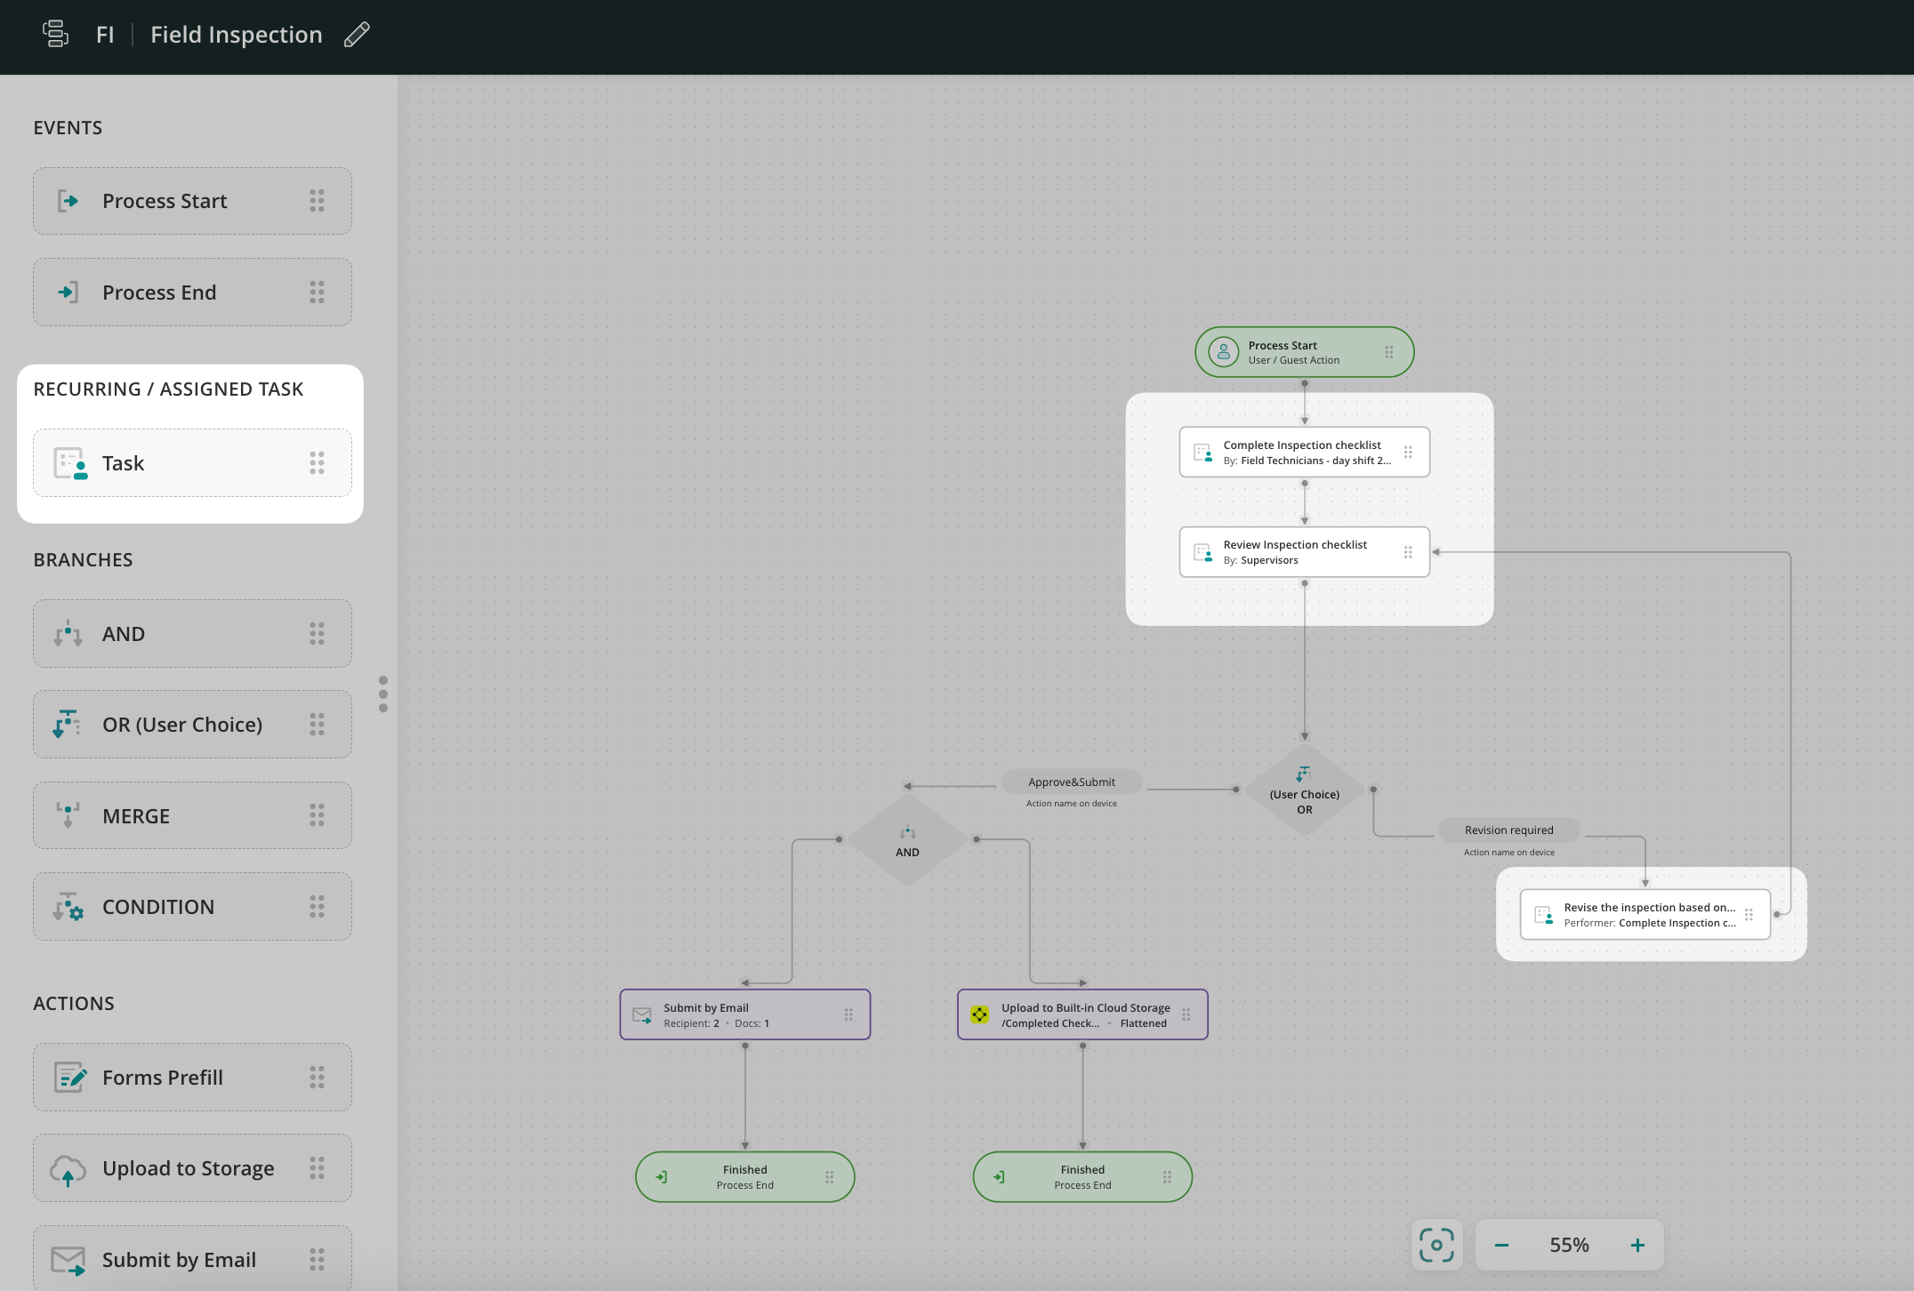Select the OR (User Choice) branch element
1914x1291 pixels.
[192, 725]
